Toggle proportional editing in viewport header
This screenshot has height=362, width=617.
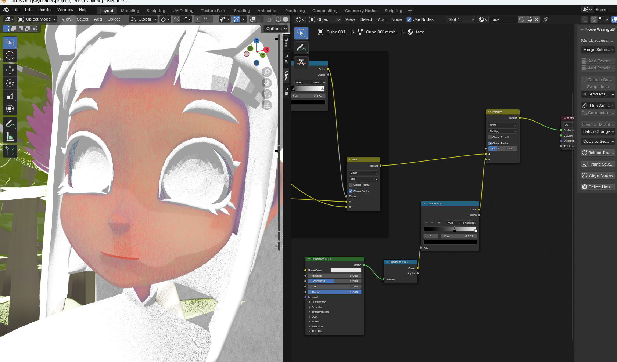pyautogui.click(x=198, y=19)
